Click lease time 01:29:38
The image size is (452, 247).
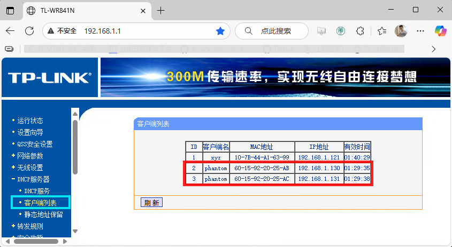[x=357, y=179]
